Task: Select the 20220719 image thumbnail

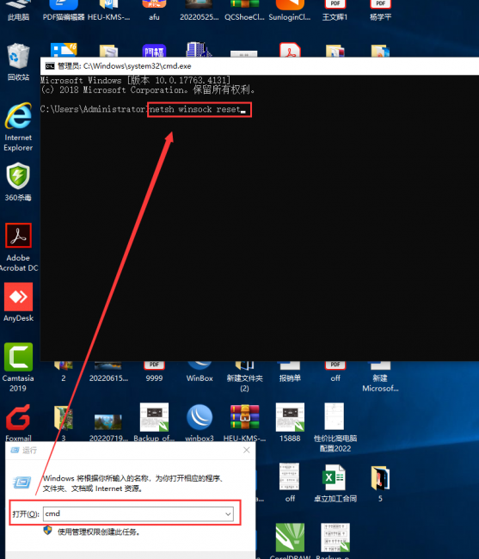Action: click(108, 421)
